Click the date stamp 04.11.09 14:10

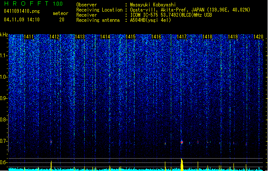tap(22, 20)
